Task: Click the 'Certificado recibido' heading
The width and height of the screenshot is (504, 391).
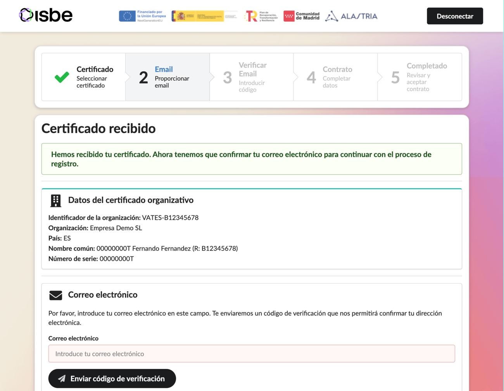Action: pyautogui.click(x=98, y=129)
